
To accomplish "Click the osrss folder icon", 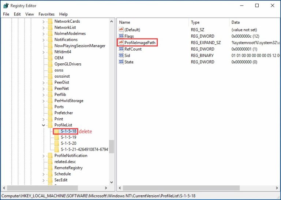I will coord(50,70).
